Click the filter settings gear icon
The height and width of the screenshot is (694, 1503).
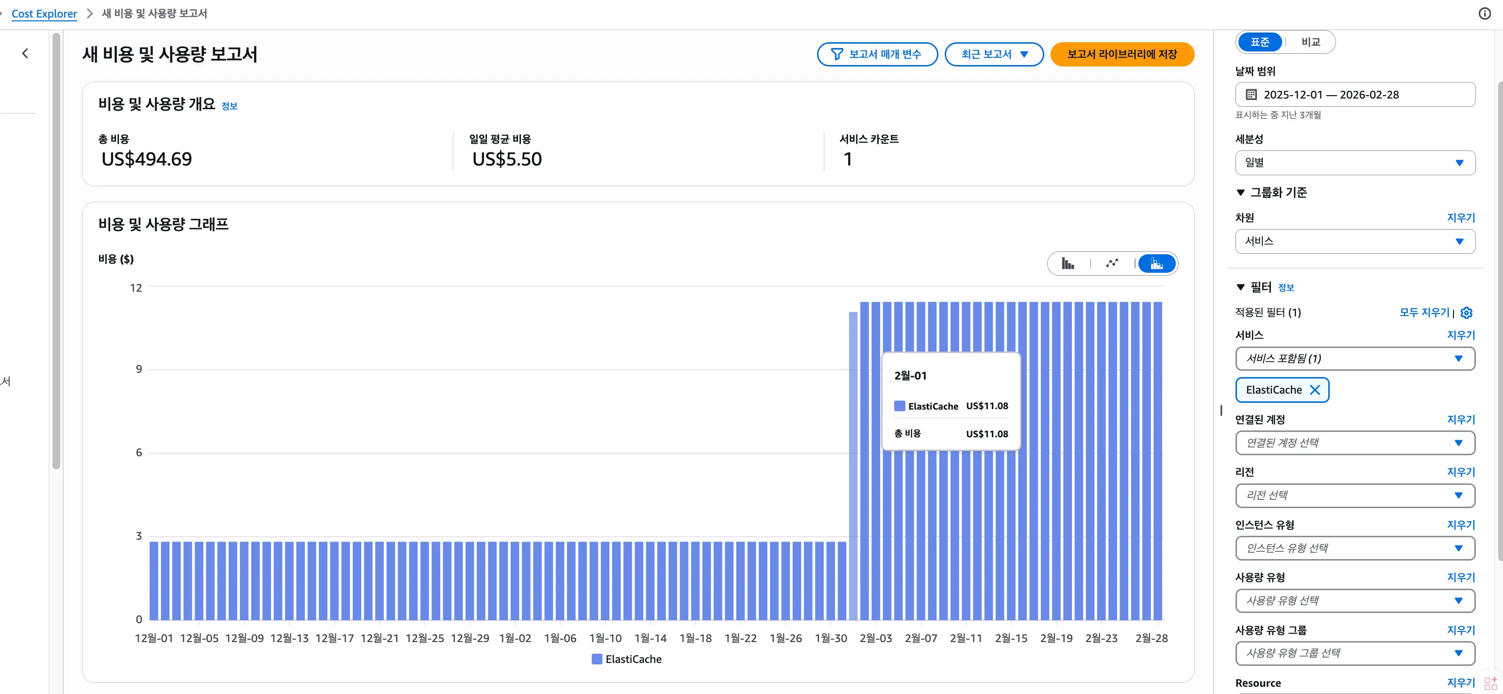1466,313
